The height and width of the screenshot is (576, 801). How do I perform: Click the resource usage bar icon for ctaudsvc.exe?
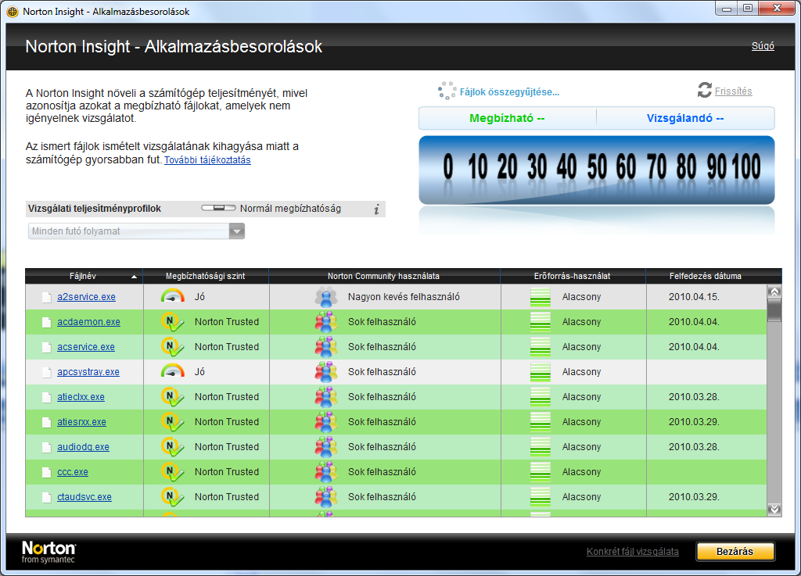pyautogui.click(x=541, y=497)
